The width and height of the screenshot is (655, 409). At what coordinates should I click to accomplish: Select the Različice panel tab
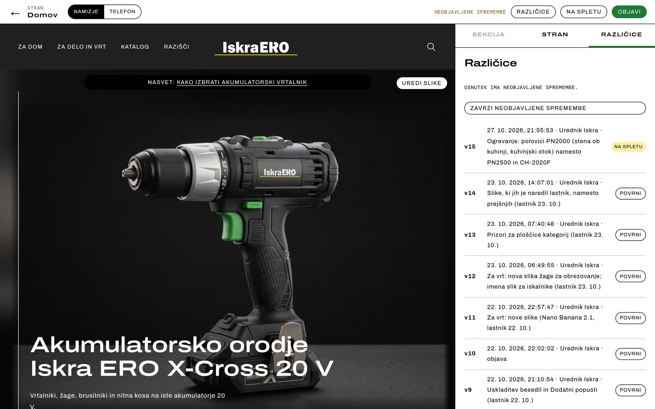tap(622, 35)
